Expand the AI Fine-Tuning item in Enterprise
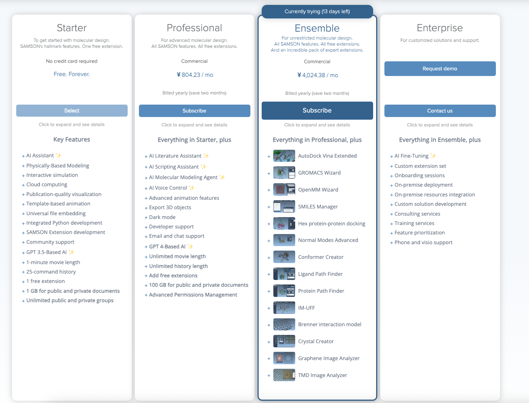Screen dimensions: 529x403 392,156
